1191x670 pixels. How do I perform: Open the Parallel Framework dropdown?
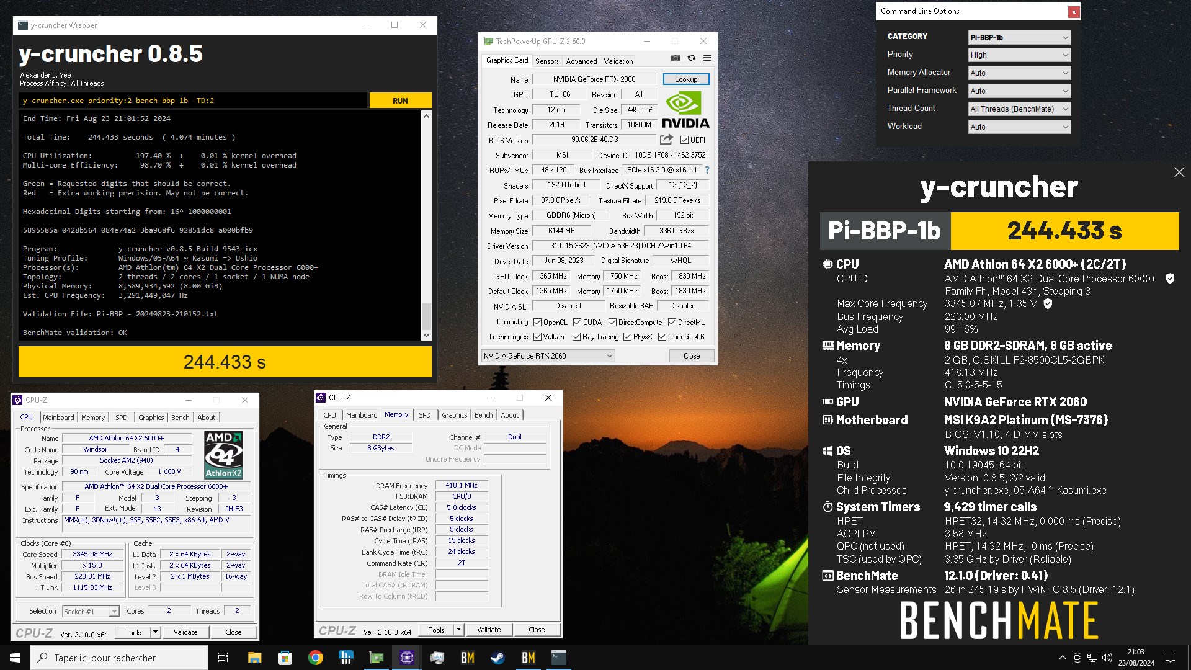1019,91
